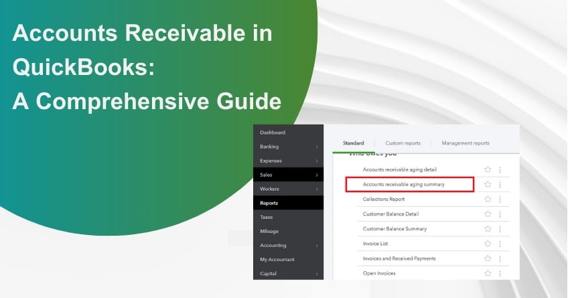Expand the Accounting submenu arrow
The width and height of the screenshot is (570, 298).
tap(317, 246)
